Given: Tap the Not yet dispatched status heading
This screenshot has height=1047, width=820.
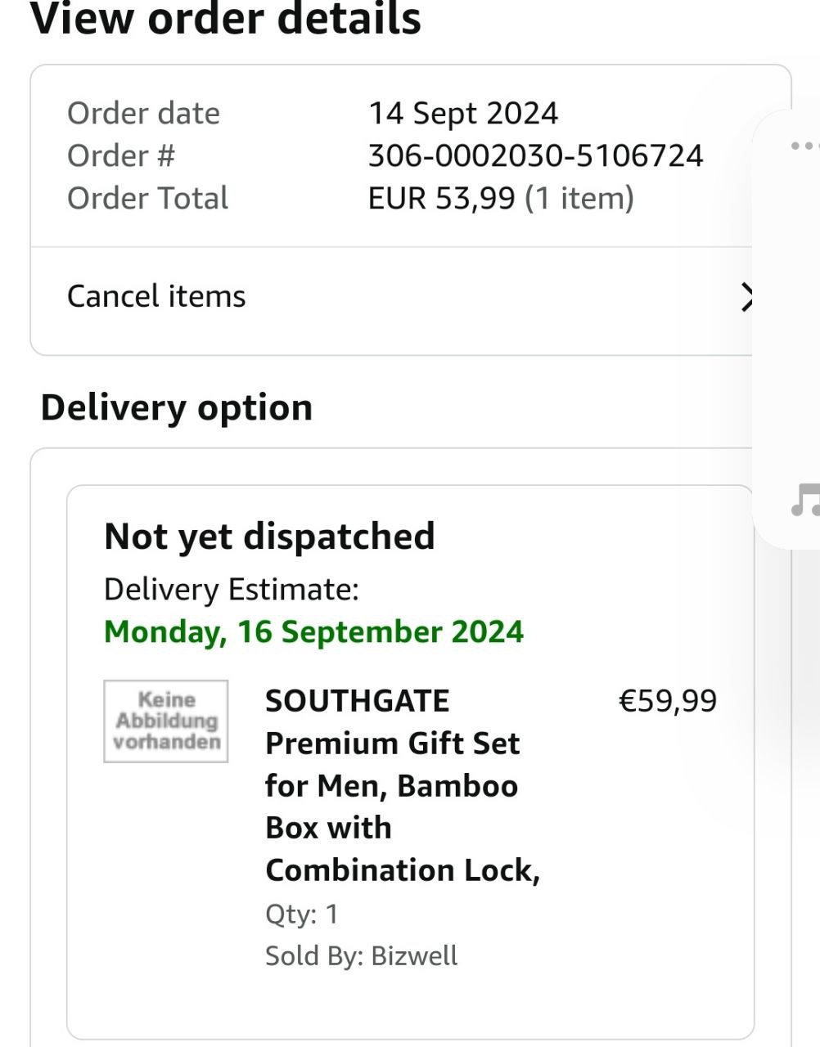Looking at the screenshot, I should (x=269, y=537).
